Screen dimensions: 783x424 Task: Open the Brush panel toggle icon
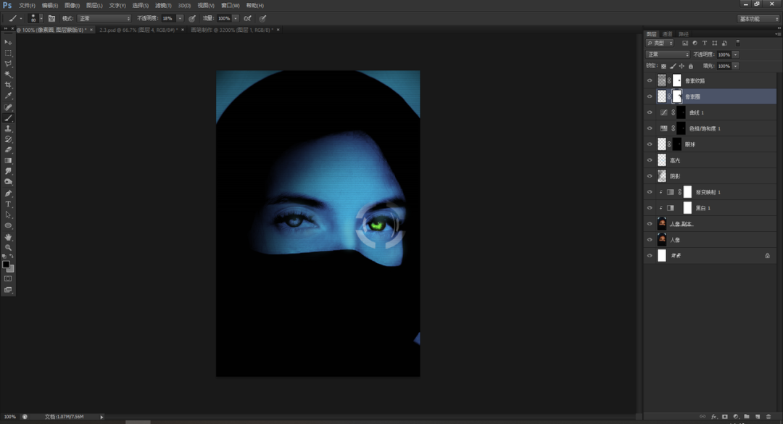[51, 18]
